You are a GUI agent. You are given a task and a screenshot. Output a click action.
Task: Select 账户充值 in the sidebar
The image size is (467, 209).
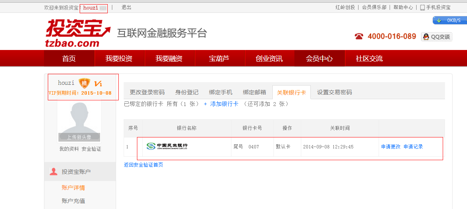click(x=73, y=201)
